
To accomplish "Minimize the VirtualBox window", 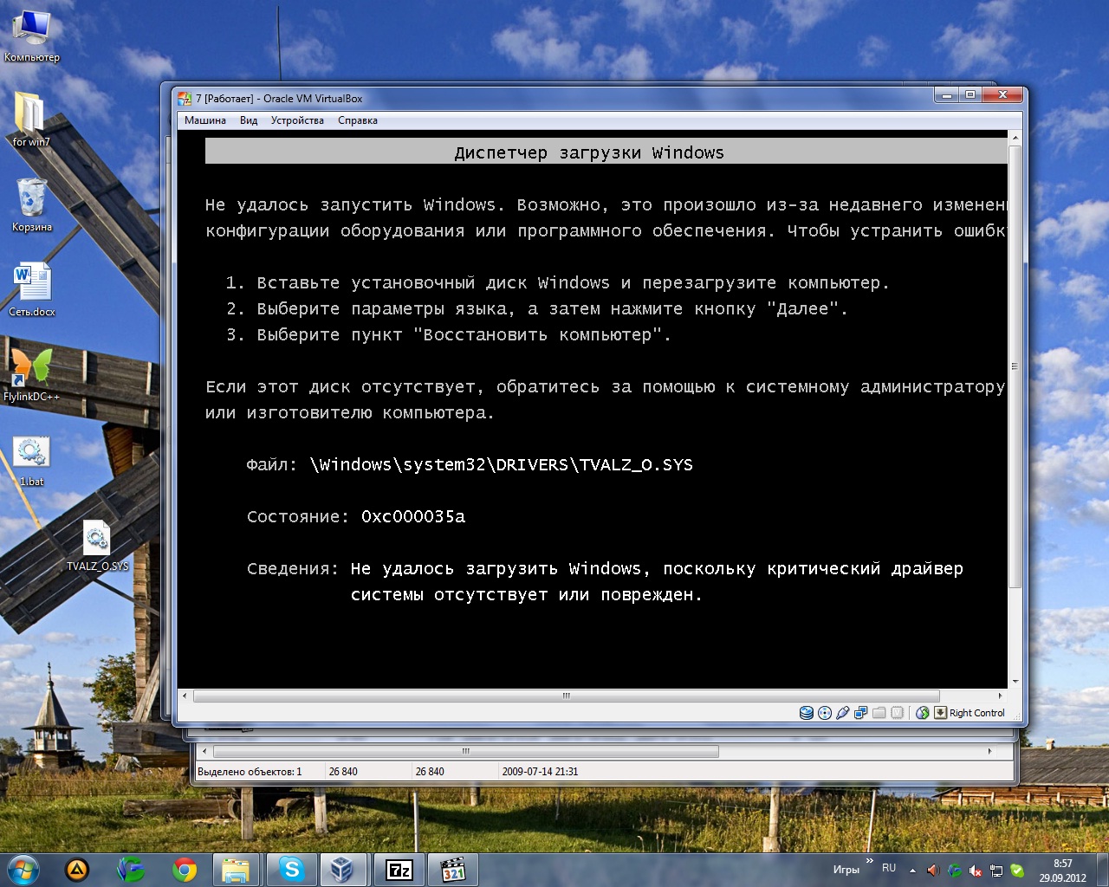I will pos(946,95).
